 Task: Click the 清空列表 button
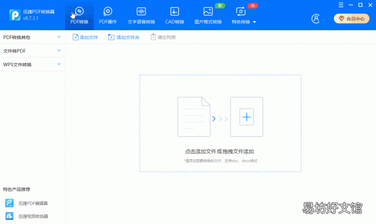163,37
